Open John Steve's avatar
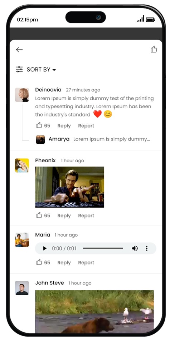The height and width of the screenshot is (343, 170). click(x=22, y=288)
